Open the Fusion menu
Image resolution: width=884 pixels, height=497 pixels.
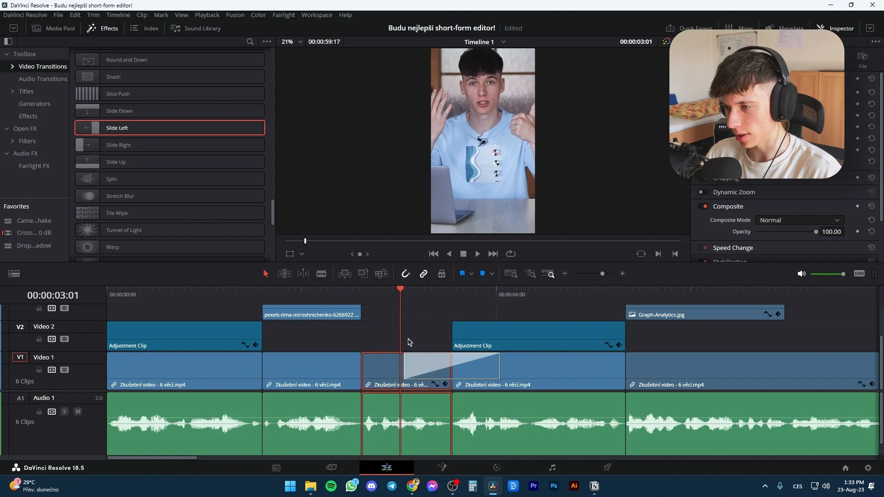click(x=235, y=15)
